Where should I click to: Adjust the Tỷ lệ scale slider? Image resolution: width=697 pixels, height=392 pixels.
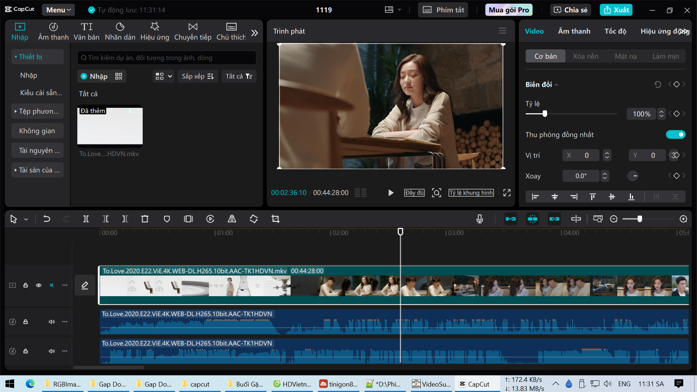coord(545,114)
